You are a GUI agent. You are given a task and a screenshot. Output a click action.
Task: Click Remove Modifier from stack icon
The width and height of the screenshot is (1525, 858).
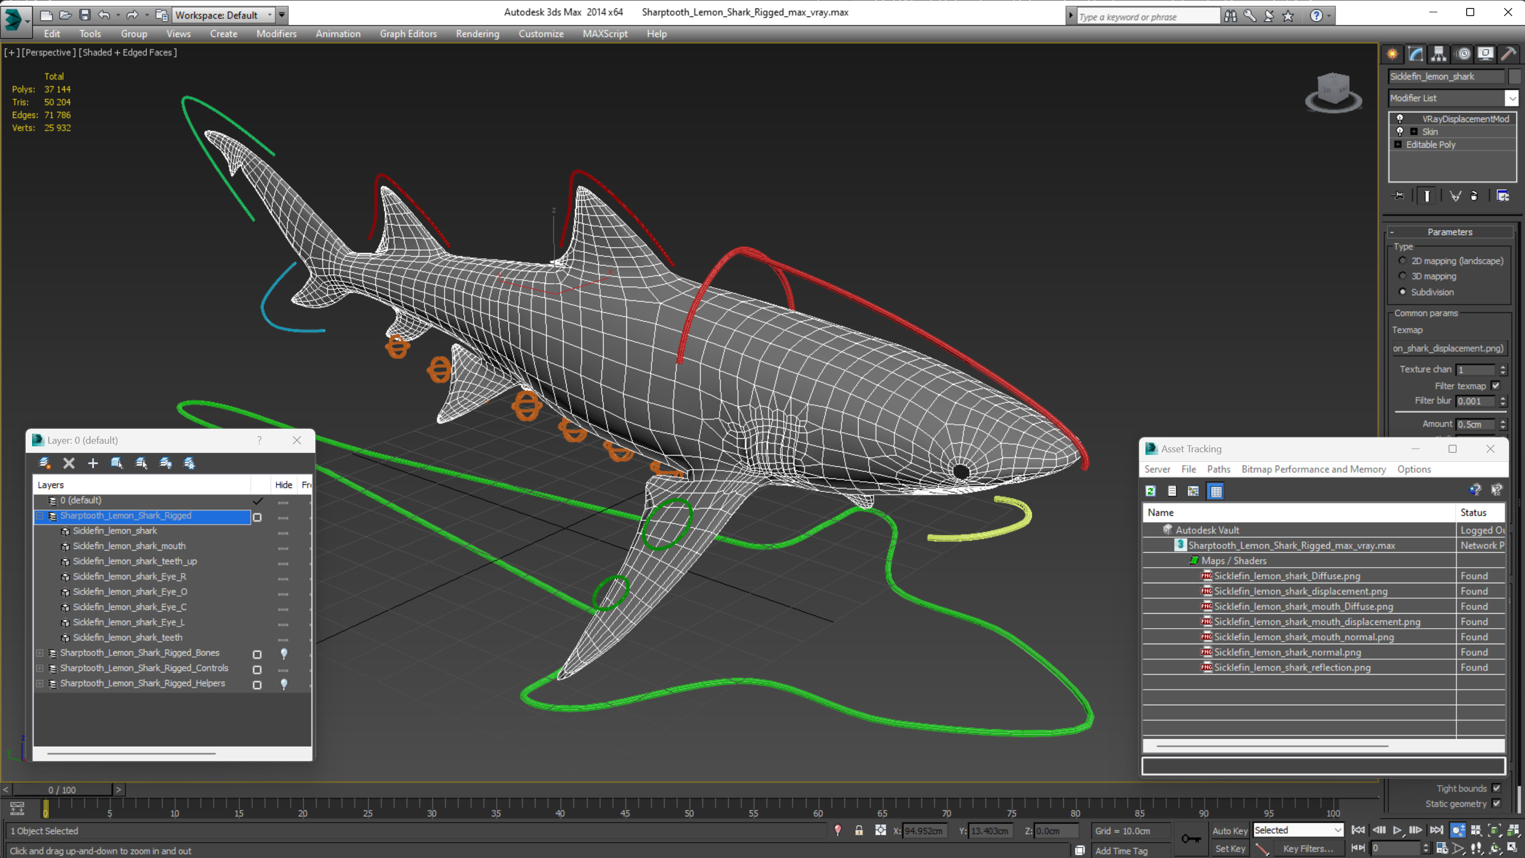[1474, 196]
